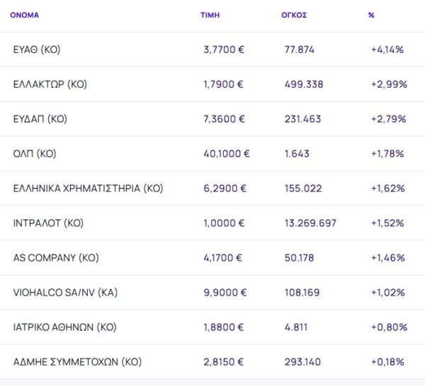Open the ΕΥΑΘ (ΚΟ) stock row

[37, 49]
